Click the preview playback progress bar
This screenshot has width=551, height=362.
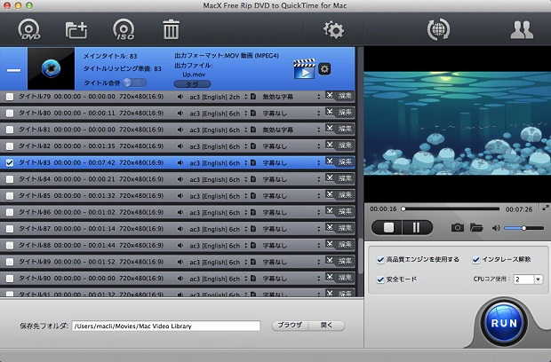pyautogui.click(x=451, y=209)
